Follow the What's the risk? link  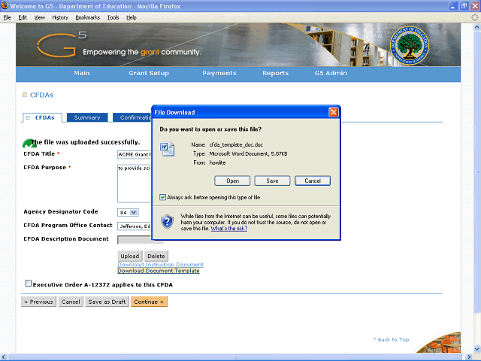228,229
